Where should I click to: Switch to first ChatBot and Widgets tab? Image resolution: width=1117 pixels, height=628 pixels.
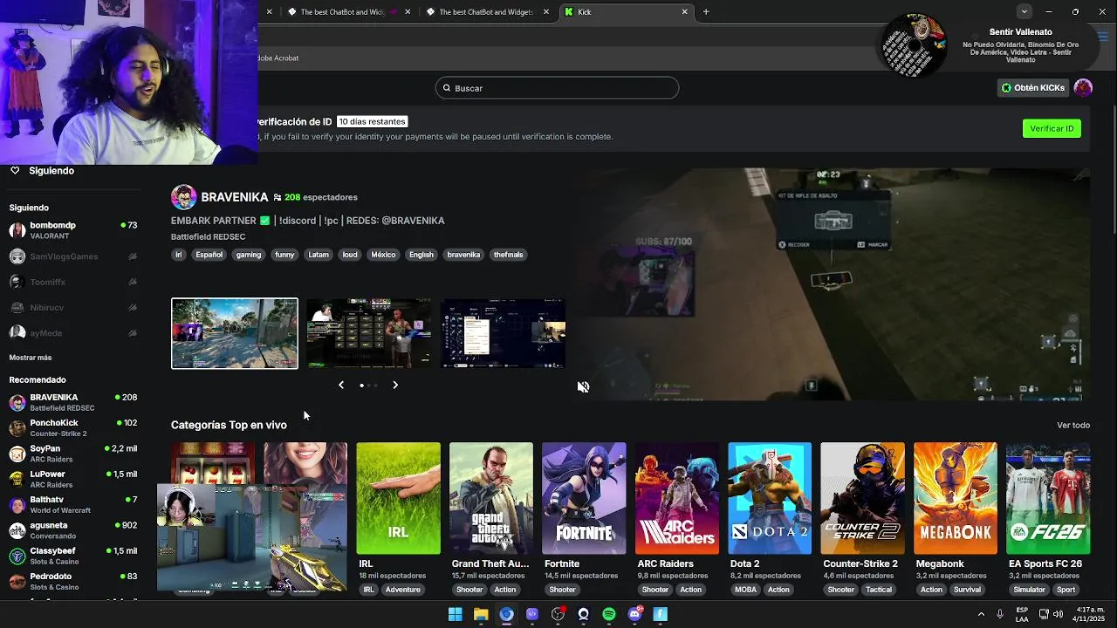click(x=347, y=12)
